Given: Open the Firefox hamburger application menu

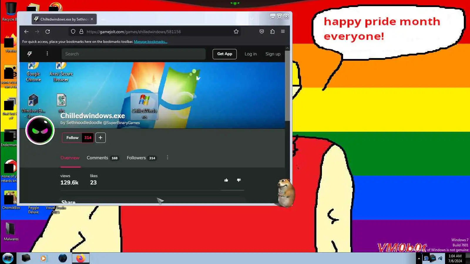Looking at the screenshot, I should [x=283, y=32].
